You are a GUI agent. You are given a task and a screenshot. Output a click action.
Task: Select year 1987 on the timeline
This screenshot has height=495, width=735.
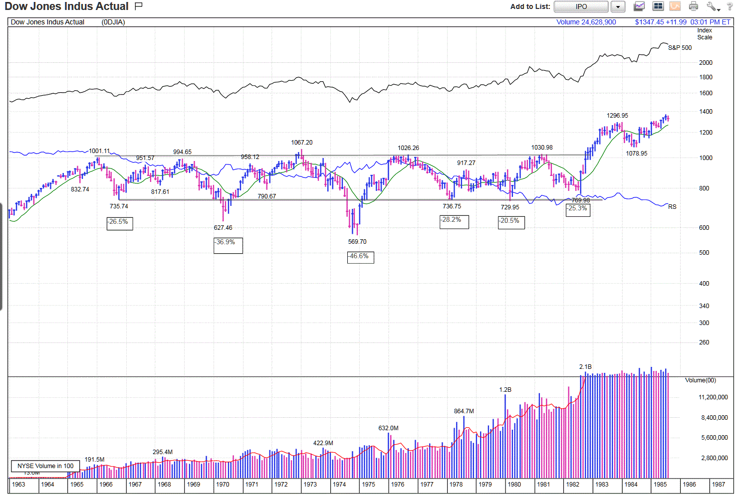pos(719,485)
